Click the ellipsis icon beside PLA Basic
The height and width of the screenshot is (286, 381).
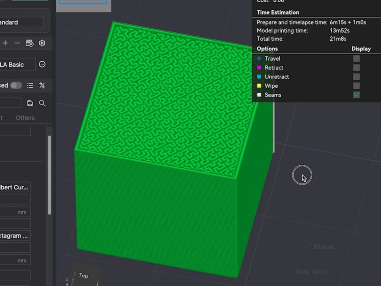42,64
